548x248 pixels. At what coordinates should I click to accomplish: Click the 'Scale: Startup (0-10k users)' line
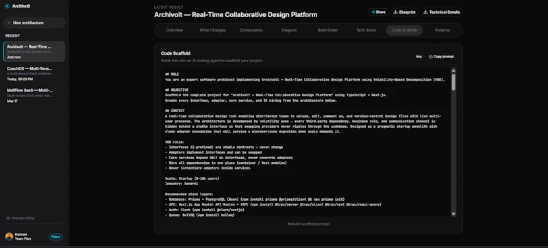pos(192,178)
